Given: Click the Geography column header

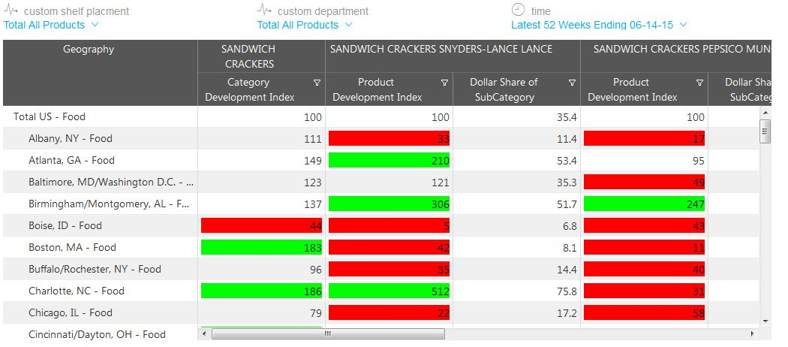Looking at the screenshot, I should (89, 50).
